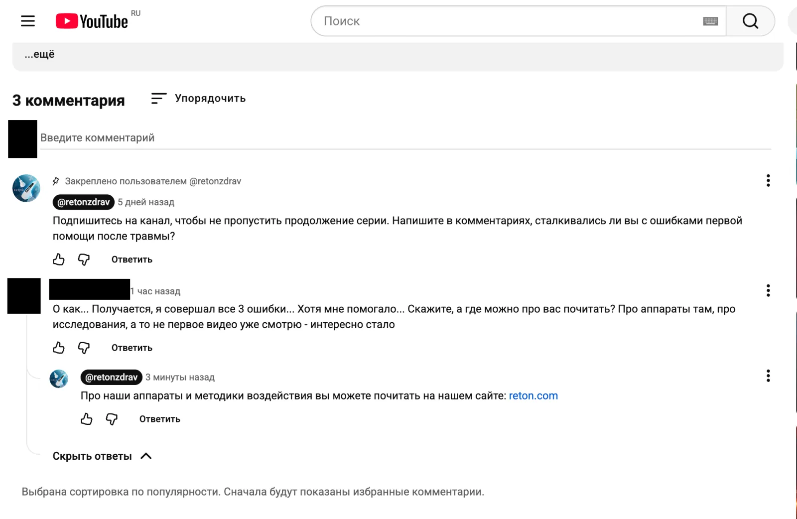Image resolution: width=797 pixels, height=519 pixels.
Task: Reply to the 3 minutes ago reply
Action: pyautogui.click(x=160, y=419)
